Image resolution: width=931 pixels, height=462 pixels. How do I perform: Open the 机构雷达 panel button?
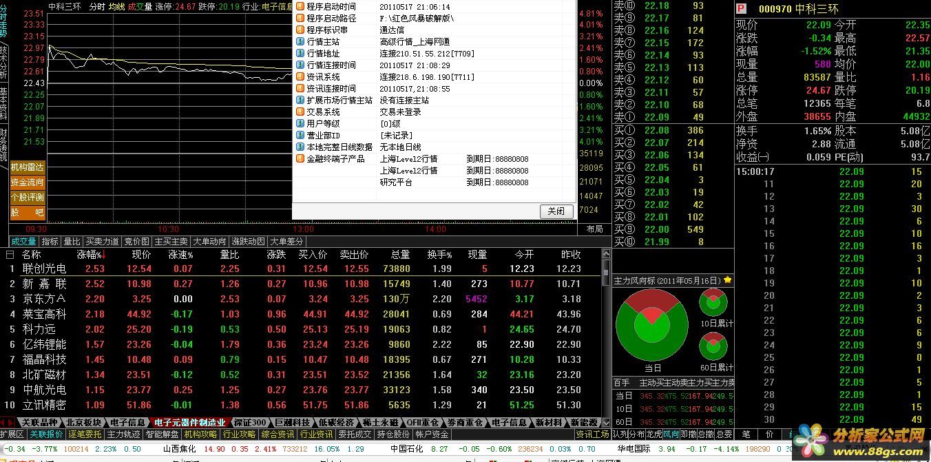tap(27, 167)
